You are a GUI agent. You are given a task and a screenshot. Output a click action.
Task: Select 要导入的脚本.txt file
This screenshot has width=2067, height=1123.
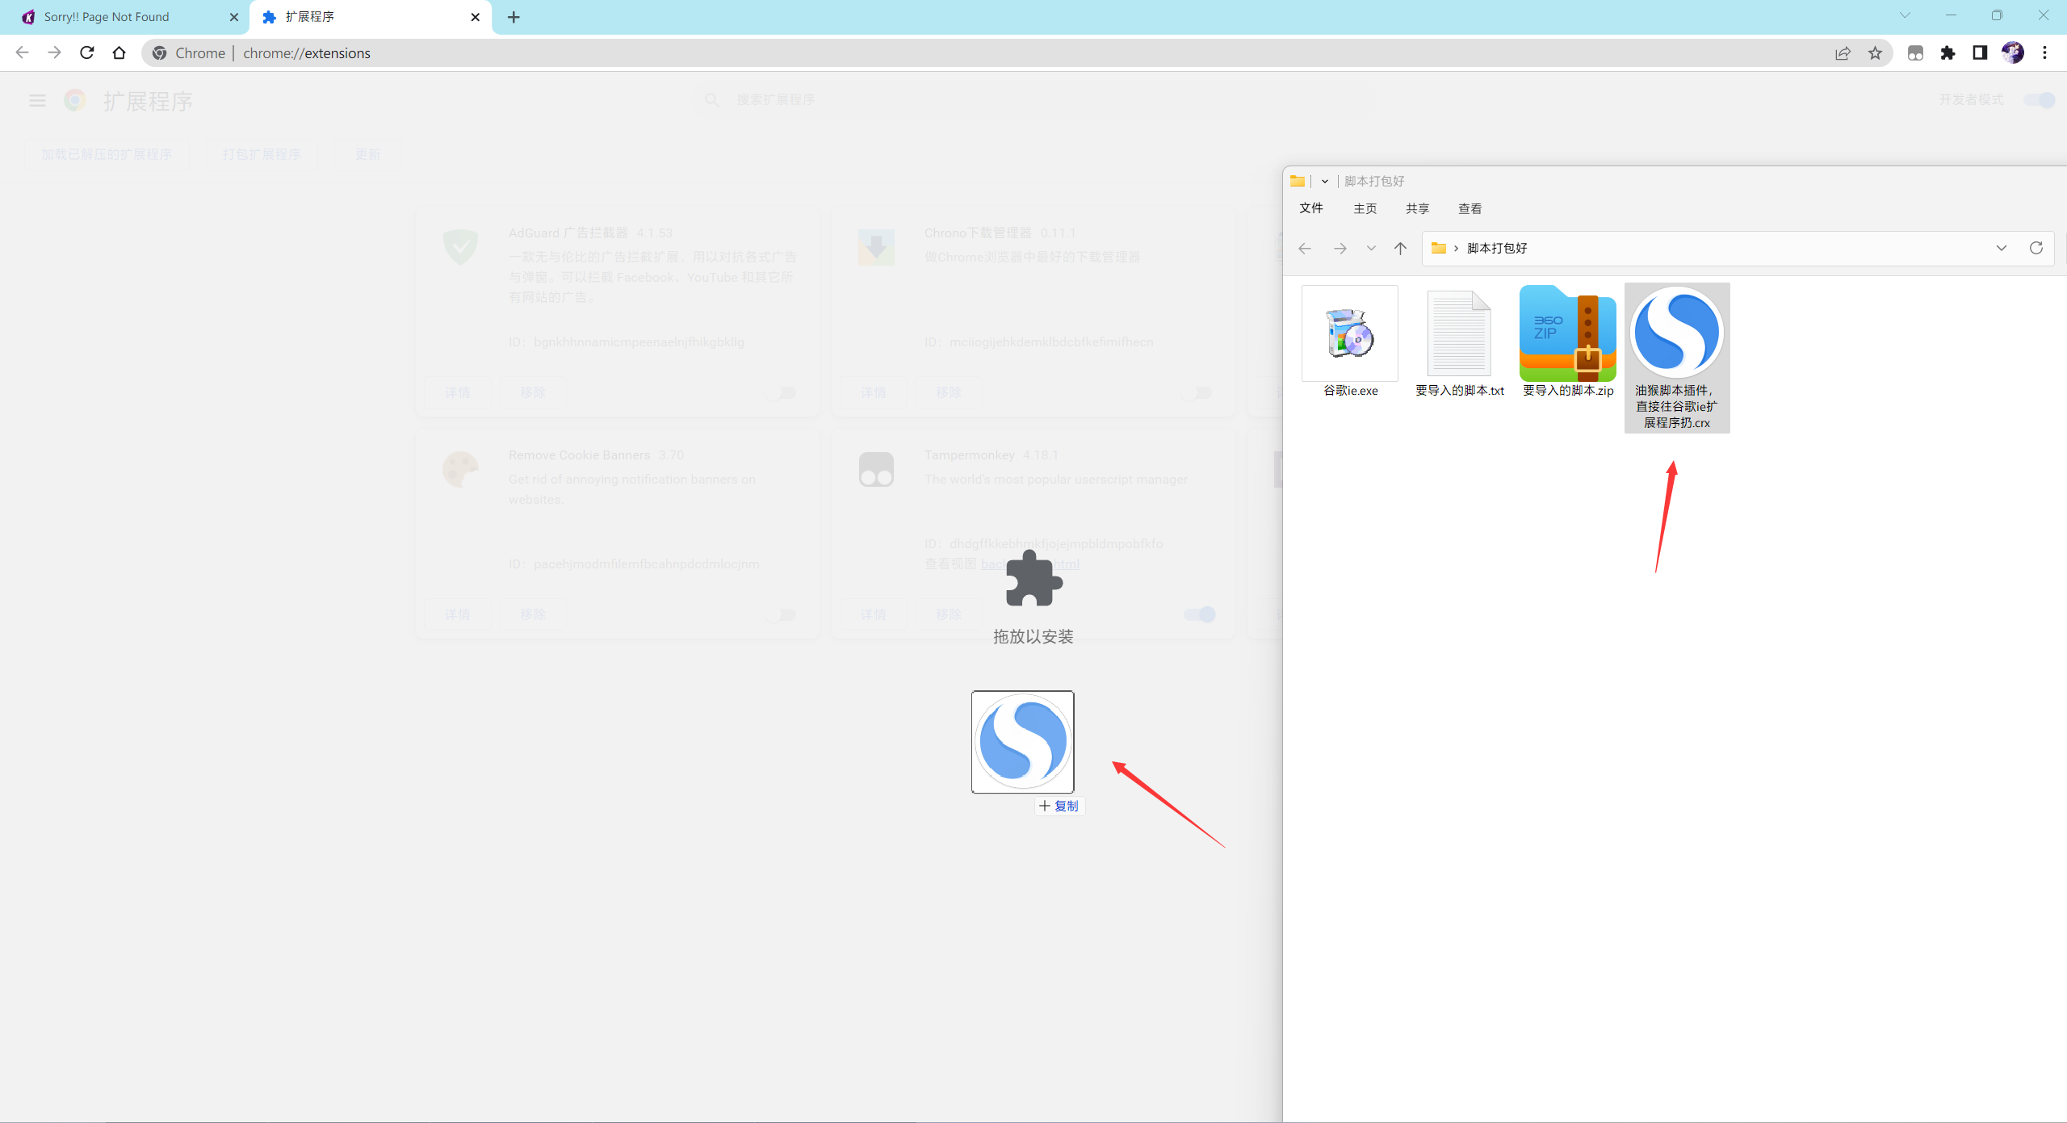coord(1459,342)
